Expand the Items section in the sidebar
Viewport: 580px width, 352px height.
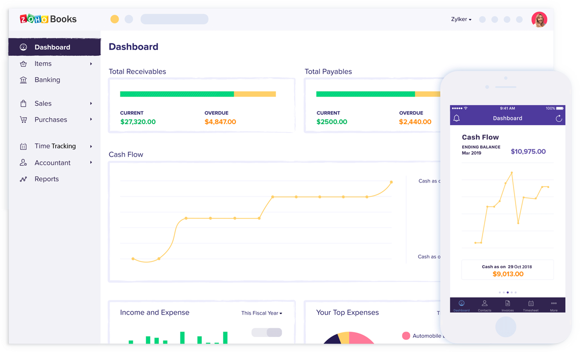tap(42, 63)
